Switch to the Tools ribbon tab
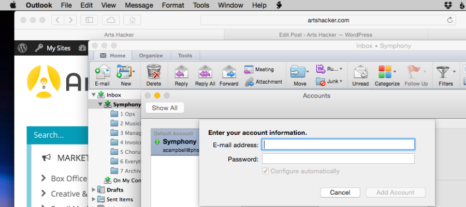466x207 pixels. [x=185, y=56]
